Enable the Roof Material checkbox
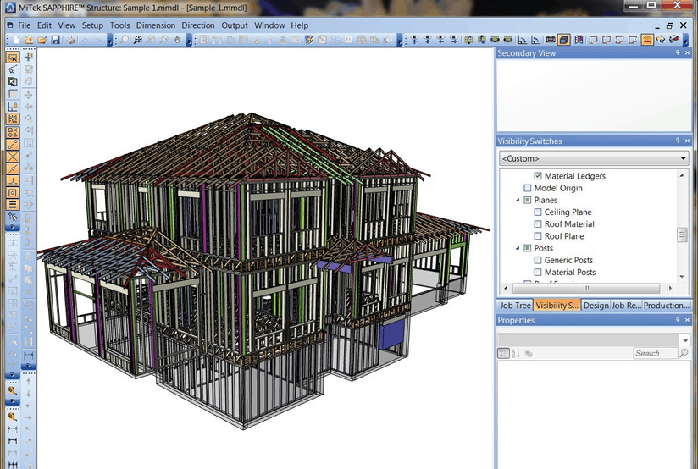 tap(538, 223)
